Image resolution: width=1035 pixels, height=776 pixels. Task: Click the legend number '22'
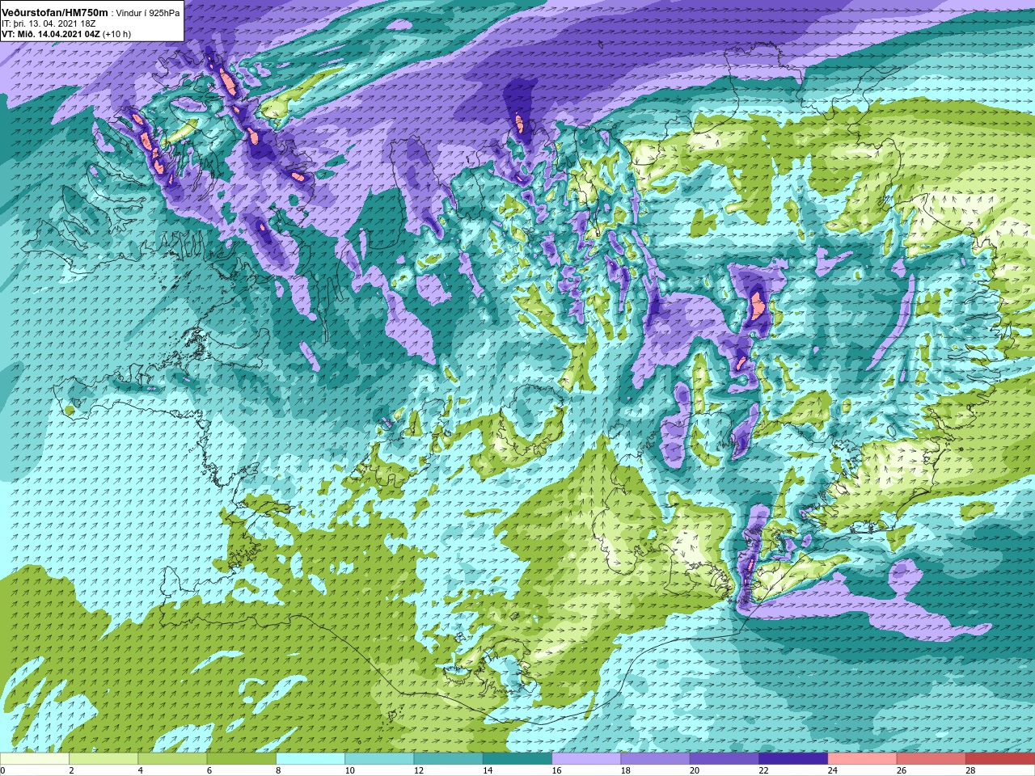[763, 770]
